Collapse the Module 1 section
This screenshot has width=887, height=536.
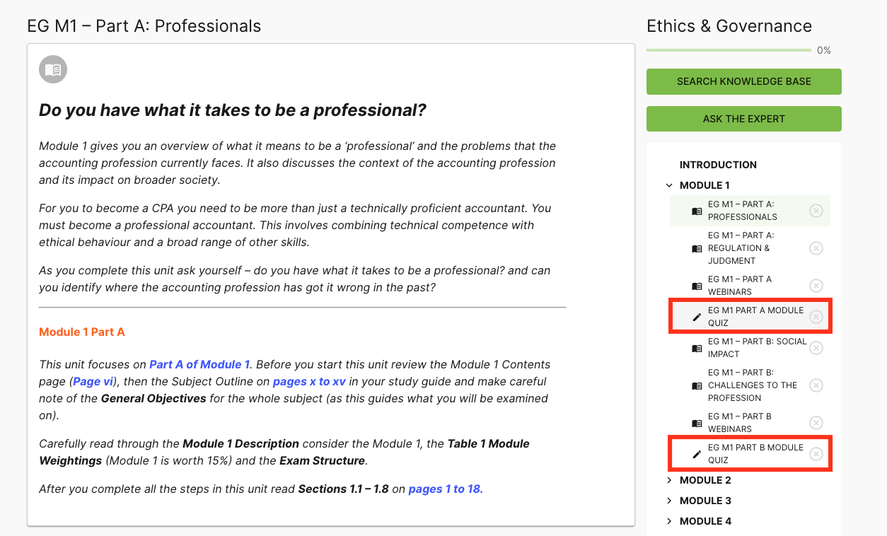pyautogui.click(x=669, y=185)
